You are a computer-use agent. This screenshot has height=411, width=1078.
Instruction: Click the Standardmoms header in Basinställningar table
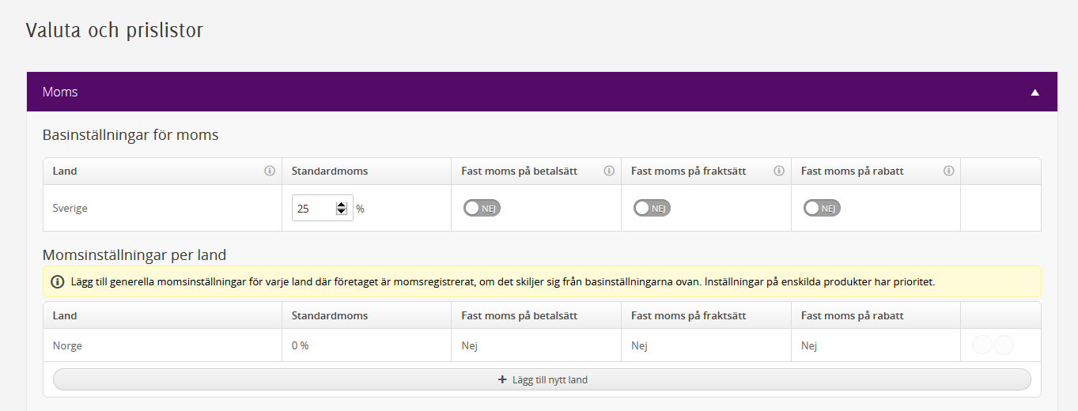pos(330,171)
